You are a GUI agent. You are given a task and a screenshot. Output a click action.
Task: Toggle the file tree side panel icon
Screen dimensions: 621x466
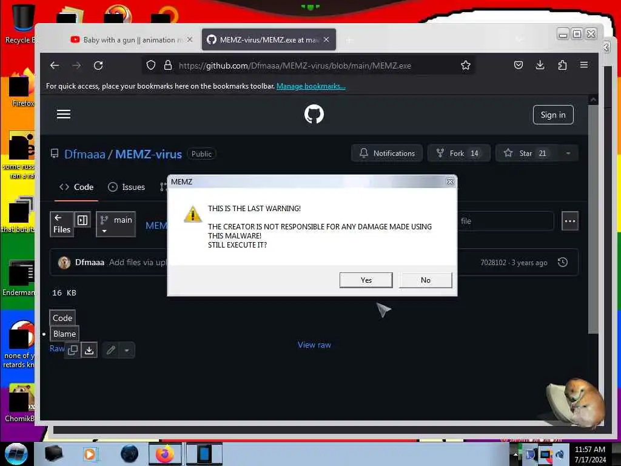pyautogui.click(x=82, y=220)
